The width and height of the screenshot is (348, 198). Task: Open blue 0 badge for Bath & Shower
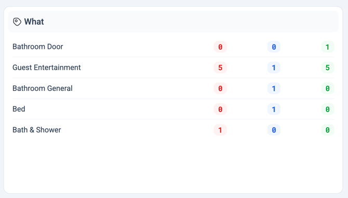(274, 130)
